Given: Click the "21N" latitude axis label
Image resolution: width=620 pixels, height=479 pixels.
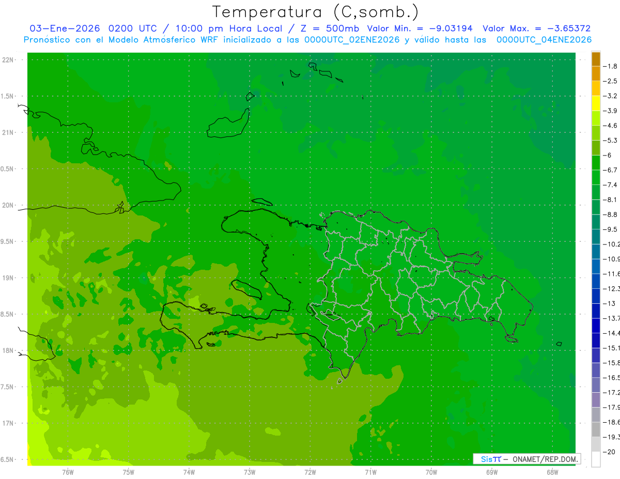Looking at the screenshot, I should [8, 133].
